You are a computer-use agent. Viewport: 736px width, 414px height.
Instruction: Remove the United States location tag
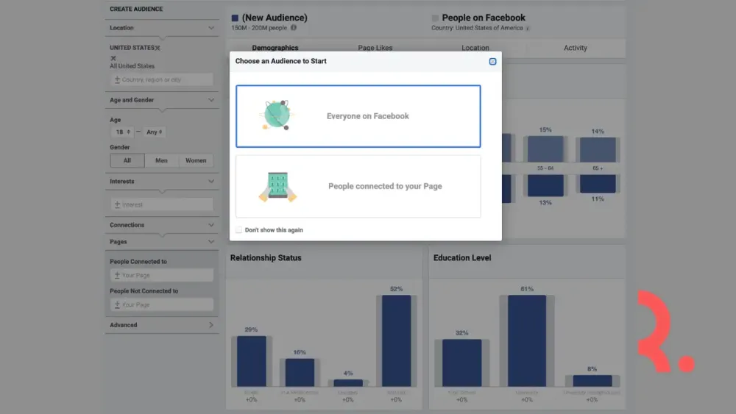click(158, 48)
